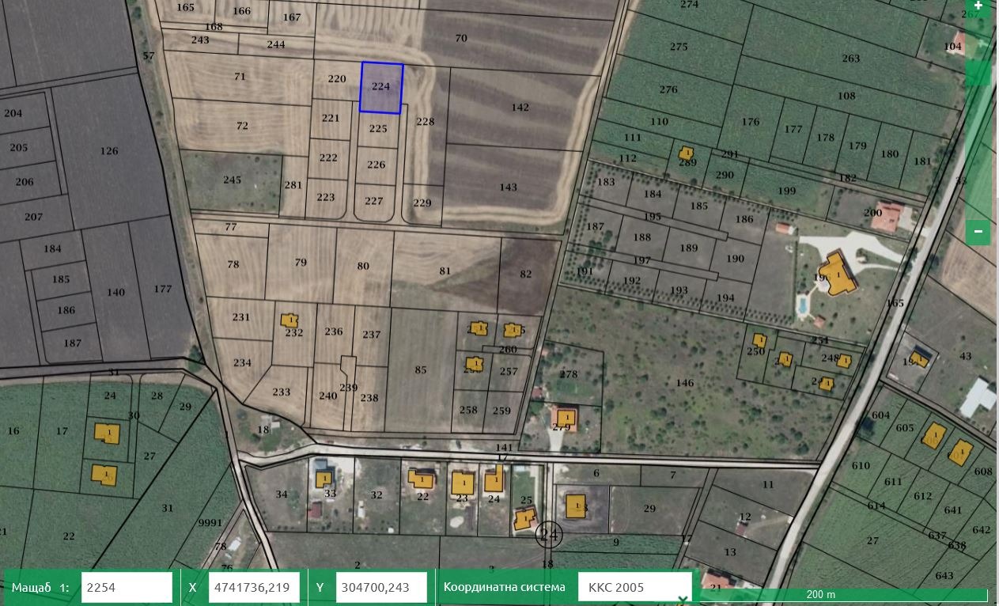Select the building marker in parcel 250
Image resolution: width=999 pixels, height=606 pixels.
[759, 340]
